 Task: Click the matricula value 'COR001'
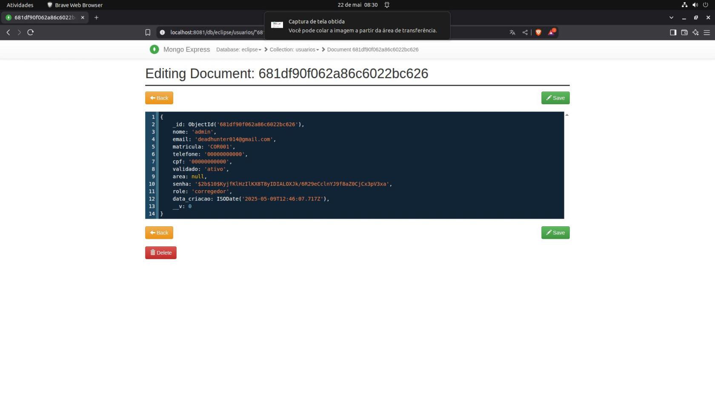[220, 147]
